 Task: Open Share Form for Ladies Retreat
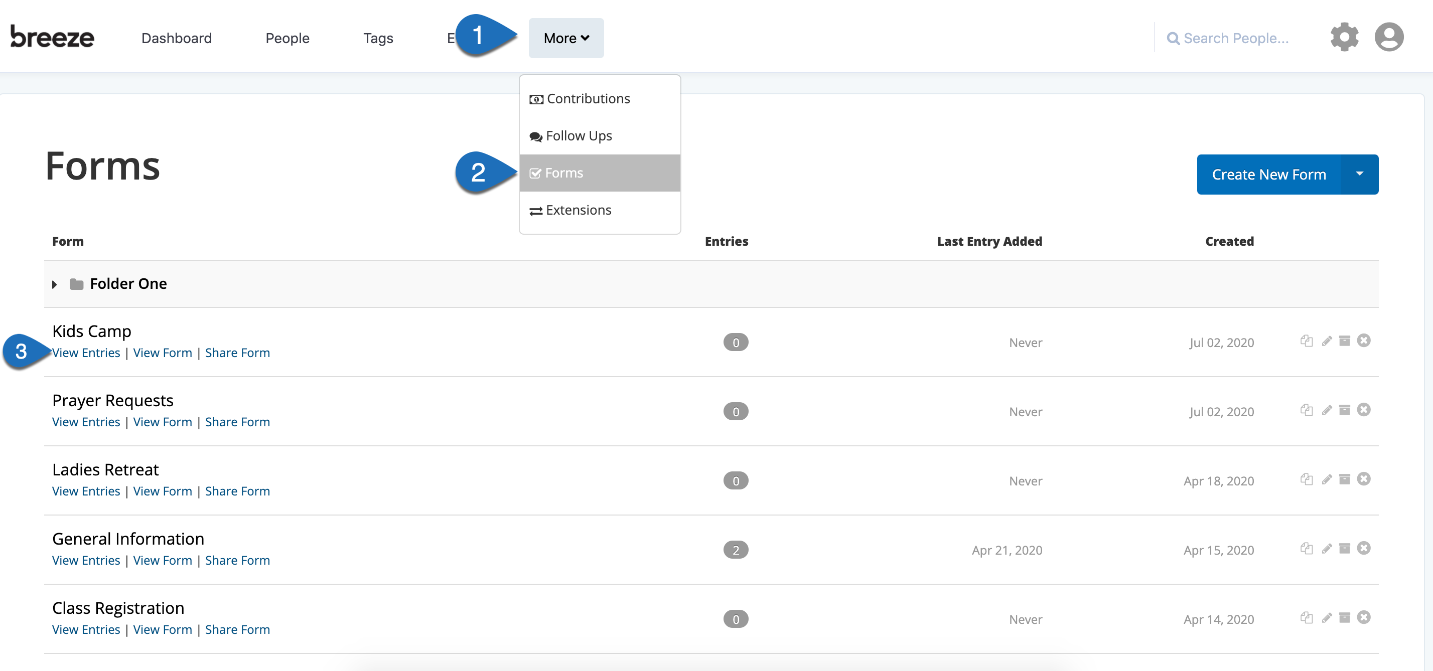point(237,491)
